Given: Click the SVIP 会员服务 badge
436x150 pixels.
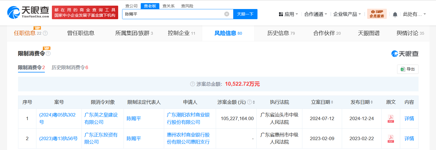Looking at the screenshot, I should click(x=377, y=14).
